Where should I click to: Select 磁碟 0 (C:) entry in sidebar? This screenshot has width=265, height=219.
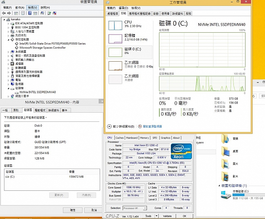point(130,52)
